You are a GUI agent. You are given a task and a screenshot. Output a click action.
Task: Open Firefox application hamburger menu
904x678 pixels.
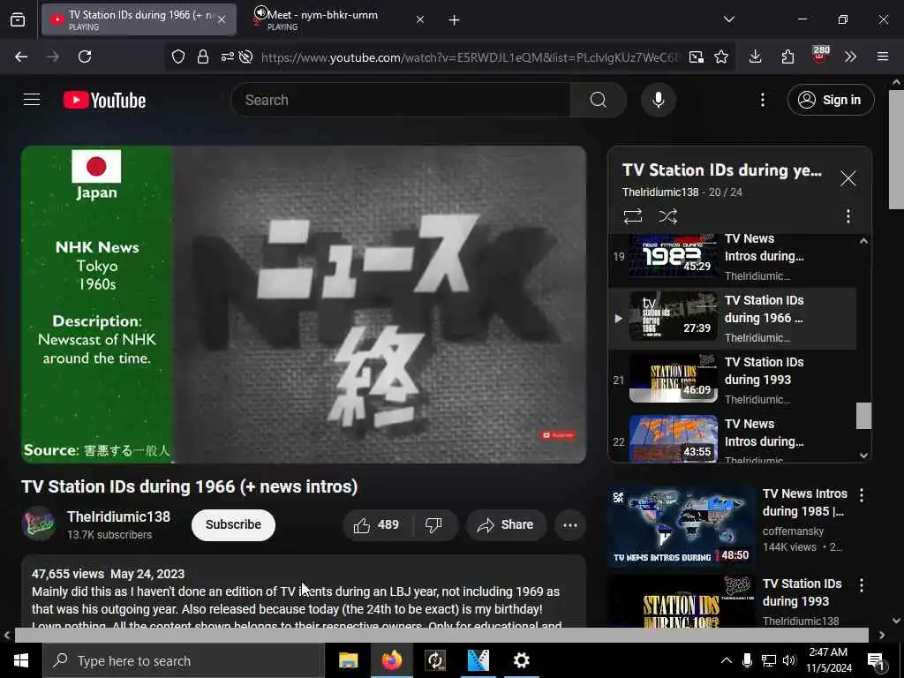(x=883, y=56)
